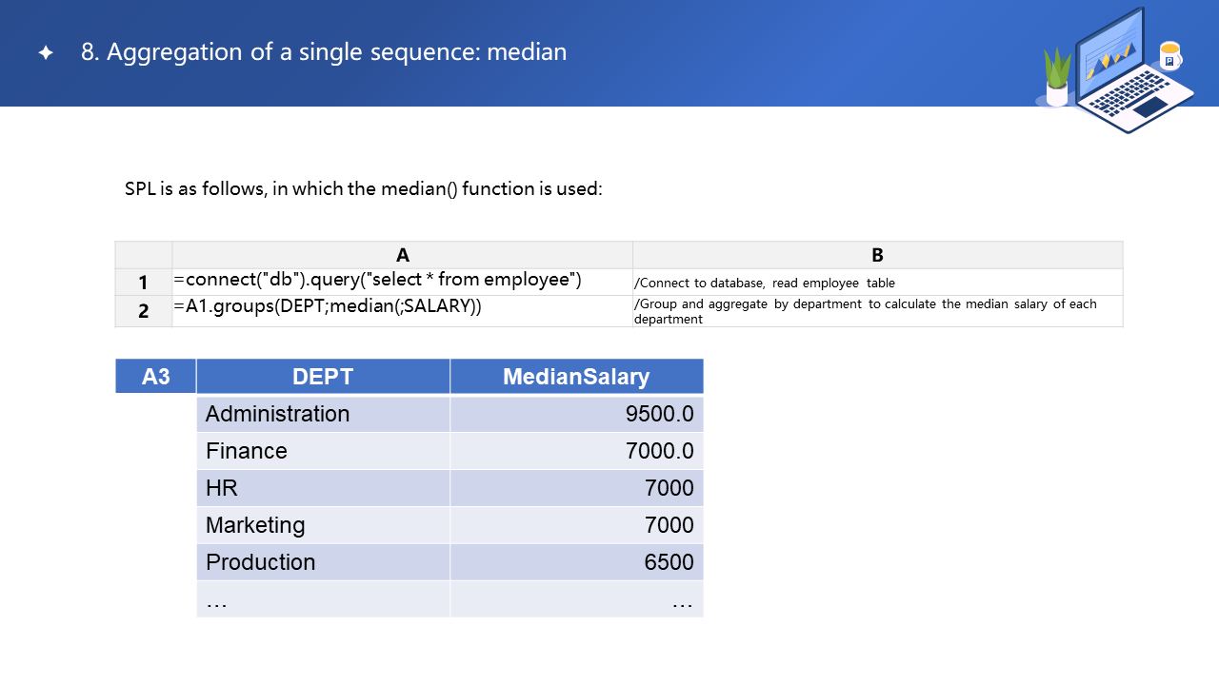
Task: Select the A1.groups median code cell
Action: [328, 306]
